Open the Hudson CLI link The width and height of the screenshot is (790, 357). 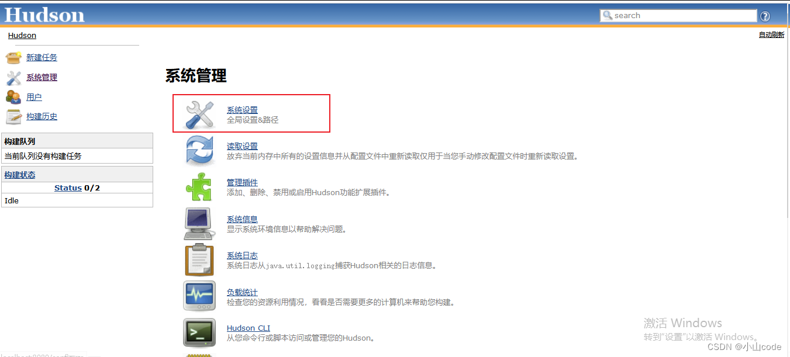tap(249, 328)
